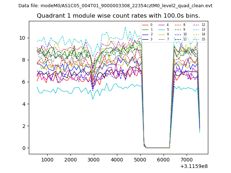This screenshot has height=173, width=231.
Task: Click the y-axis tick label 6
Action: coord(23,82)
